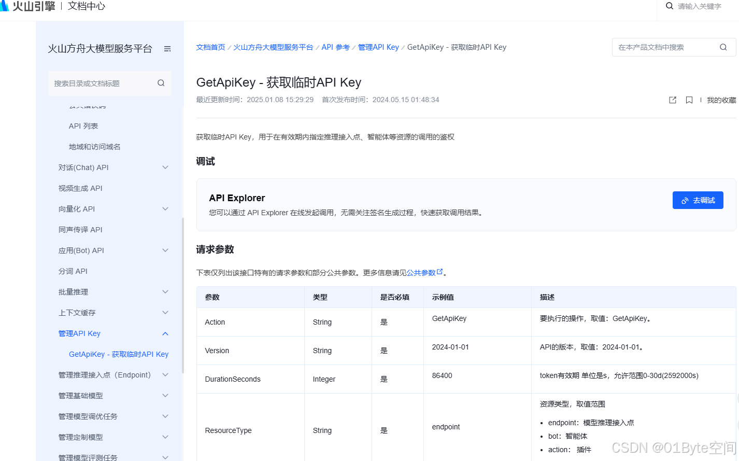Viewport: 739px width, 461px height.
Task: Click the product doc search magnifier icon
Action: [x=723, y=47]
